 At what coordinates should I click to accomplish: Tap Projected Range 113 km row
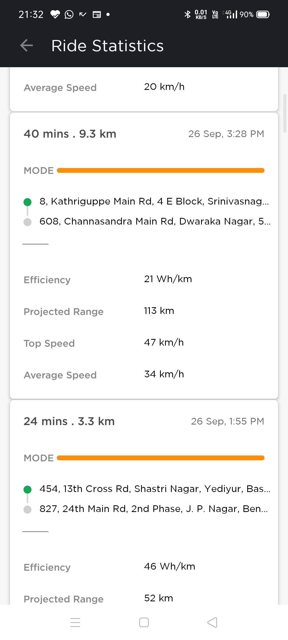tap(144, 311)
